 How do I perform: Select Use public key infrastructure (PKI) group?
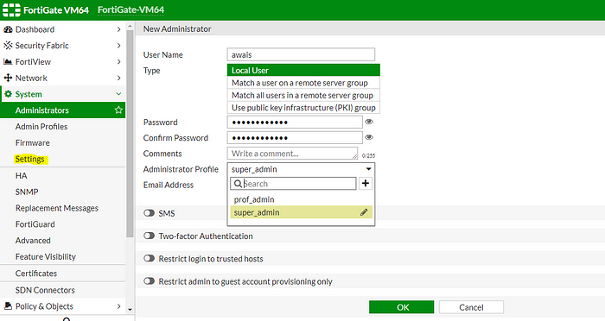(303, 108)
